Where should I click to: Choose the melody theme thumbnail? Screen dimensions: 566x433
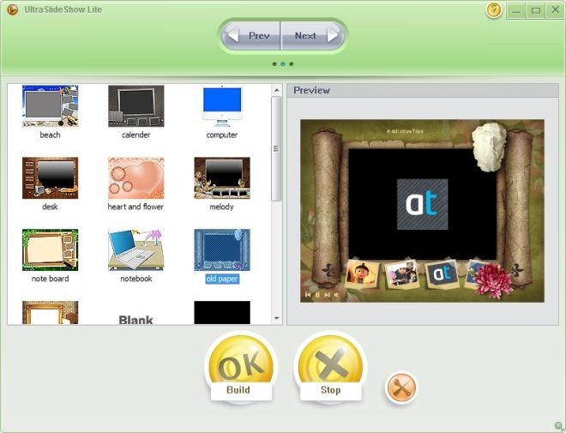click(x=222, y=177)
